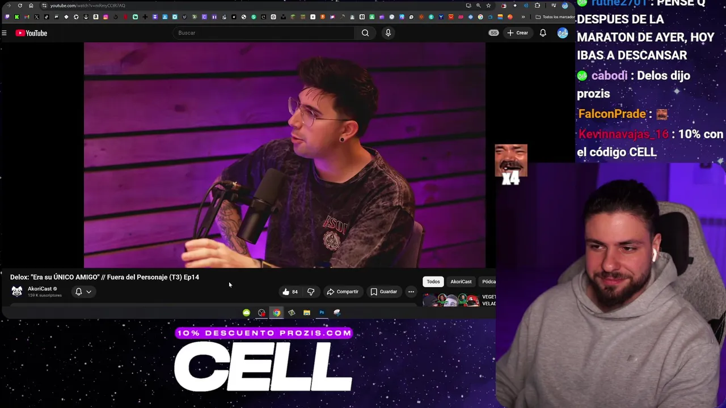Dislike the video with thumbs down
Screen dimensions: 726x408
click(x=310, y=292)
